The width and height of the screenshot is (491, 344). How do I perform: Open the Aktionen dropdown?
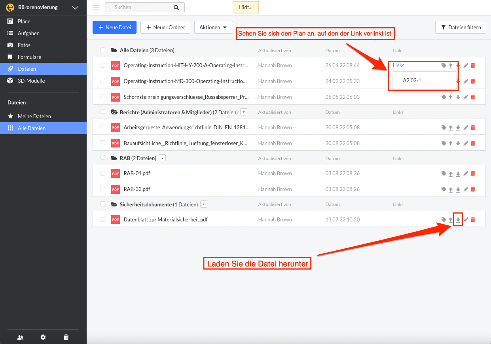click(213, 27)
